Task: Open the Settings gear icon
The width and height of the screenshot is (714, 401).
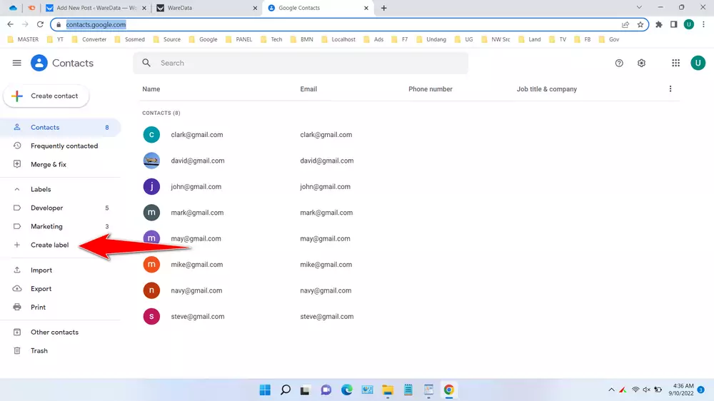Action: (x=641, y=63)
